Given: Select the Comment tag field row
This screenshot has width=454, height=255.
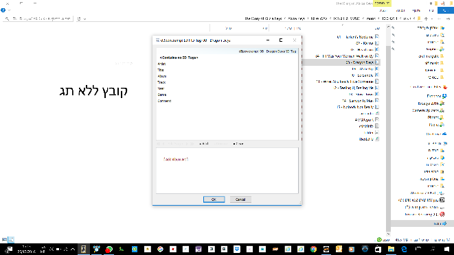Looking at the screenshot, I should pos(227,101).
